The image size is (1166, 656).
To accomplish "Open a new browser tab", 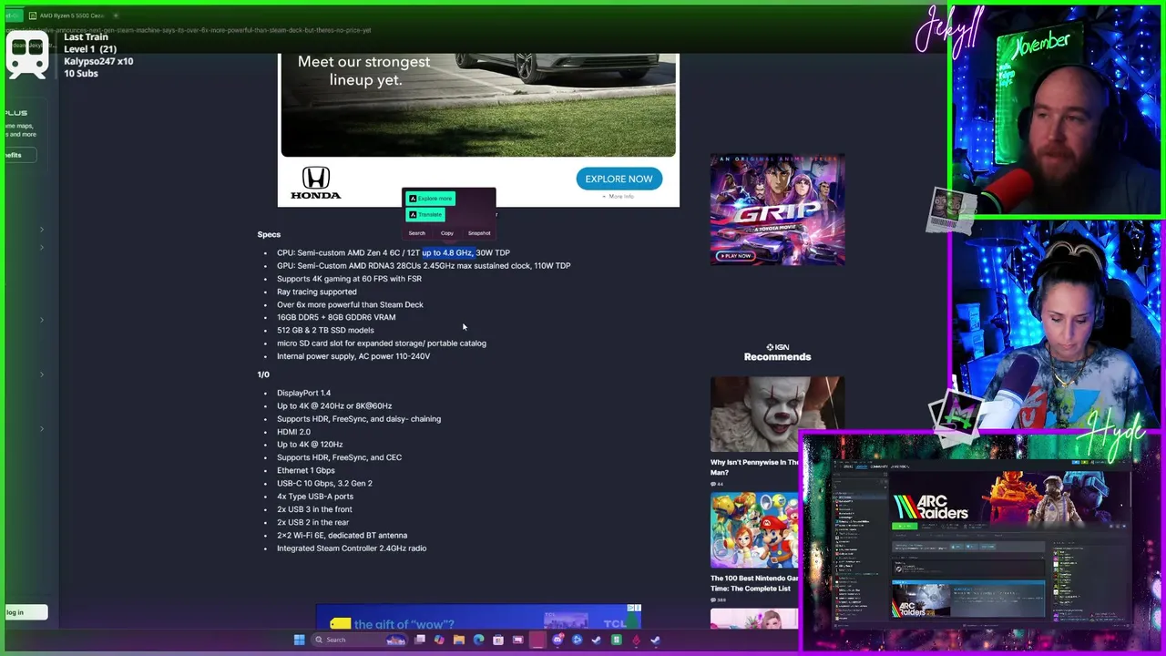I will [116, 15].
